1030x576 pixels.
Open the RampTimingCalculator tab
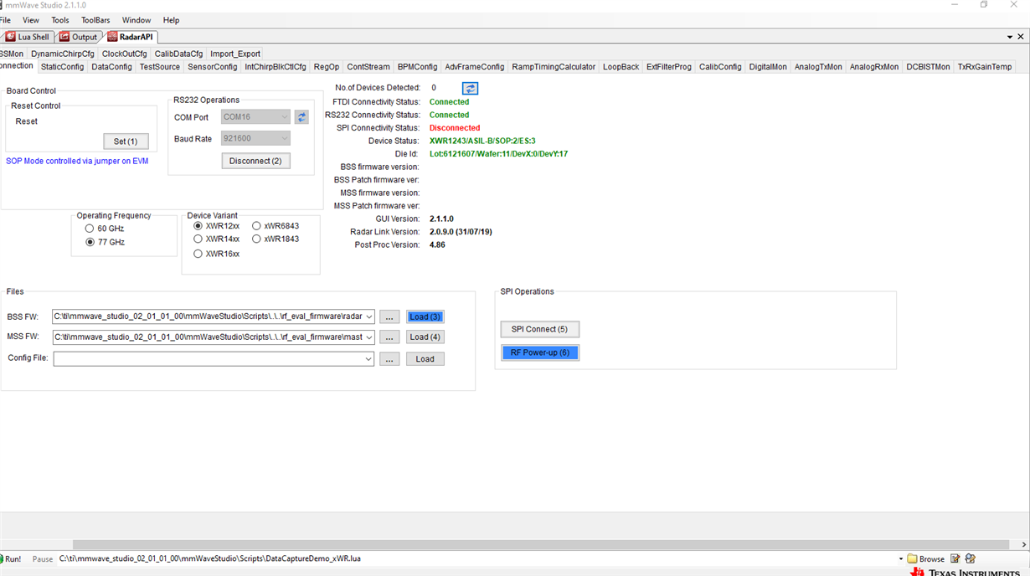pyautogui.click(x=554, y=67)
